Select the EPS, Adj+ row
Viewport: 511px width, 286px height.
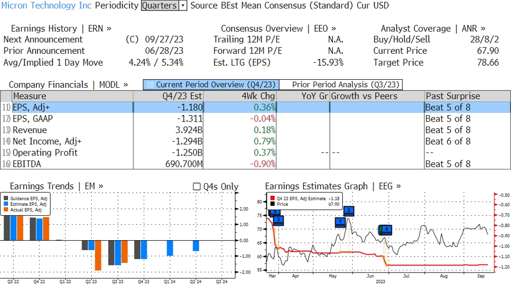[x=255, y=107]
